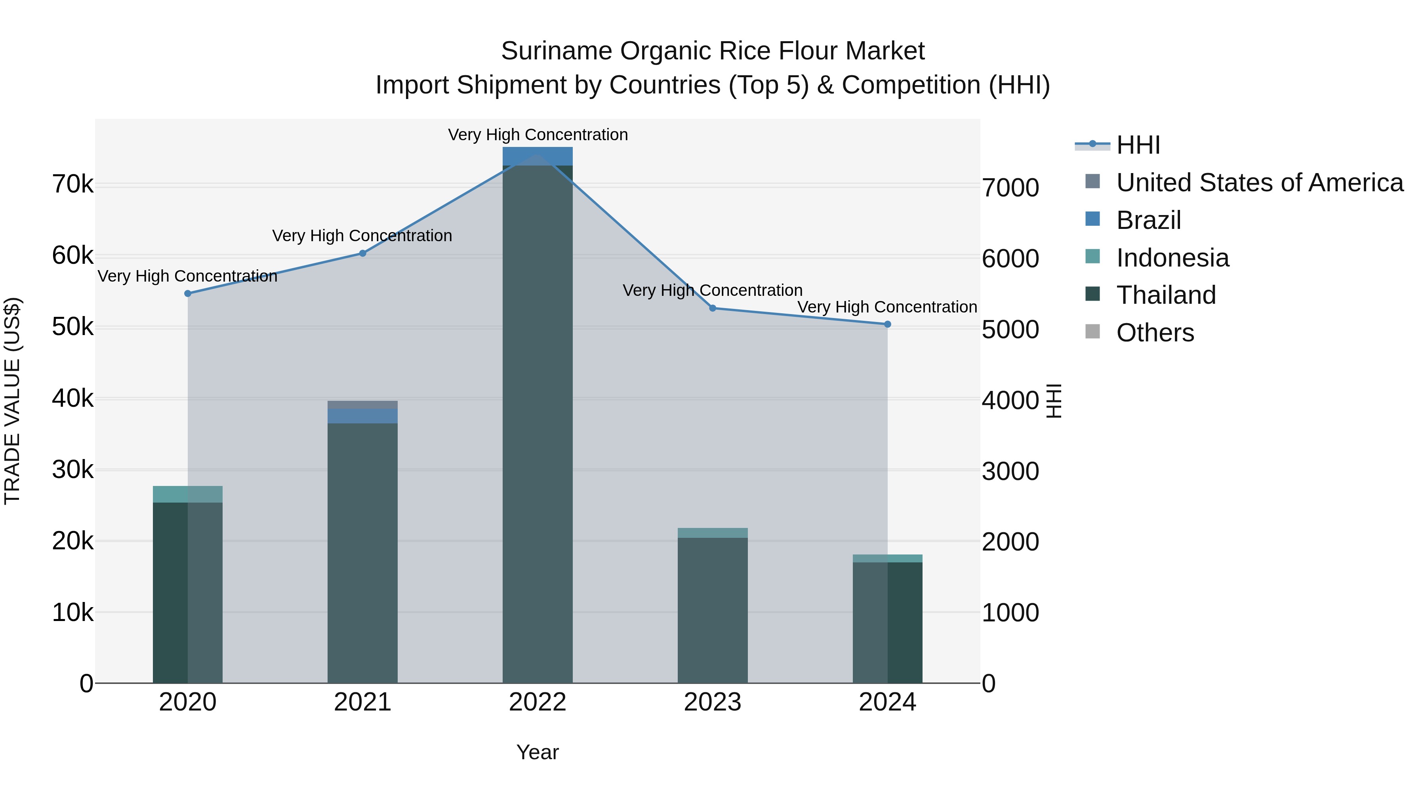Click the 2021 'Very High Concentration' annotation
Image resolution: width=1426 pixels, height=802 pixels.
[x=362, y=236]
